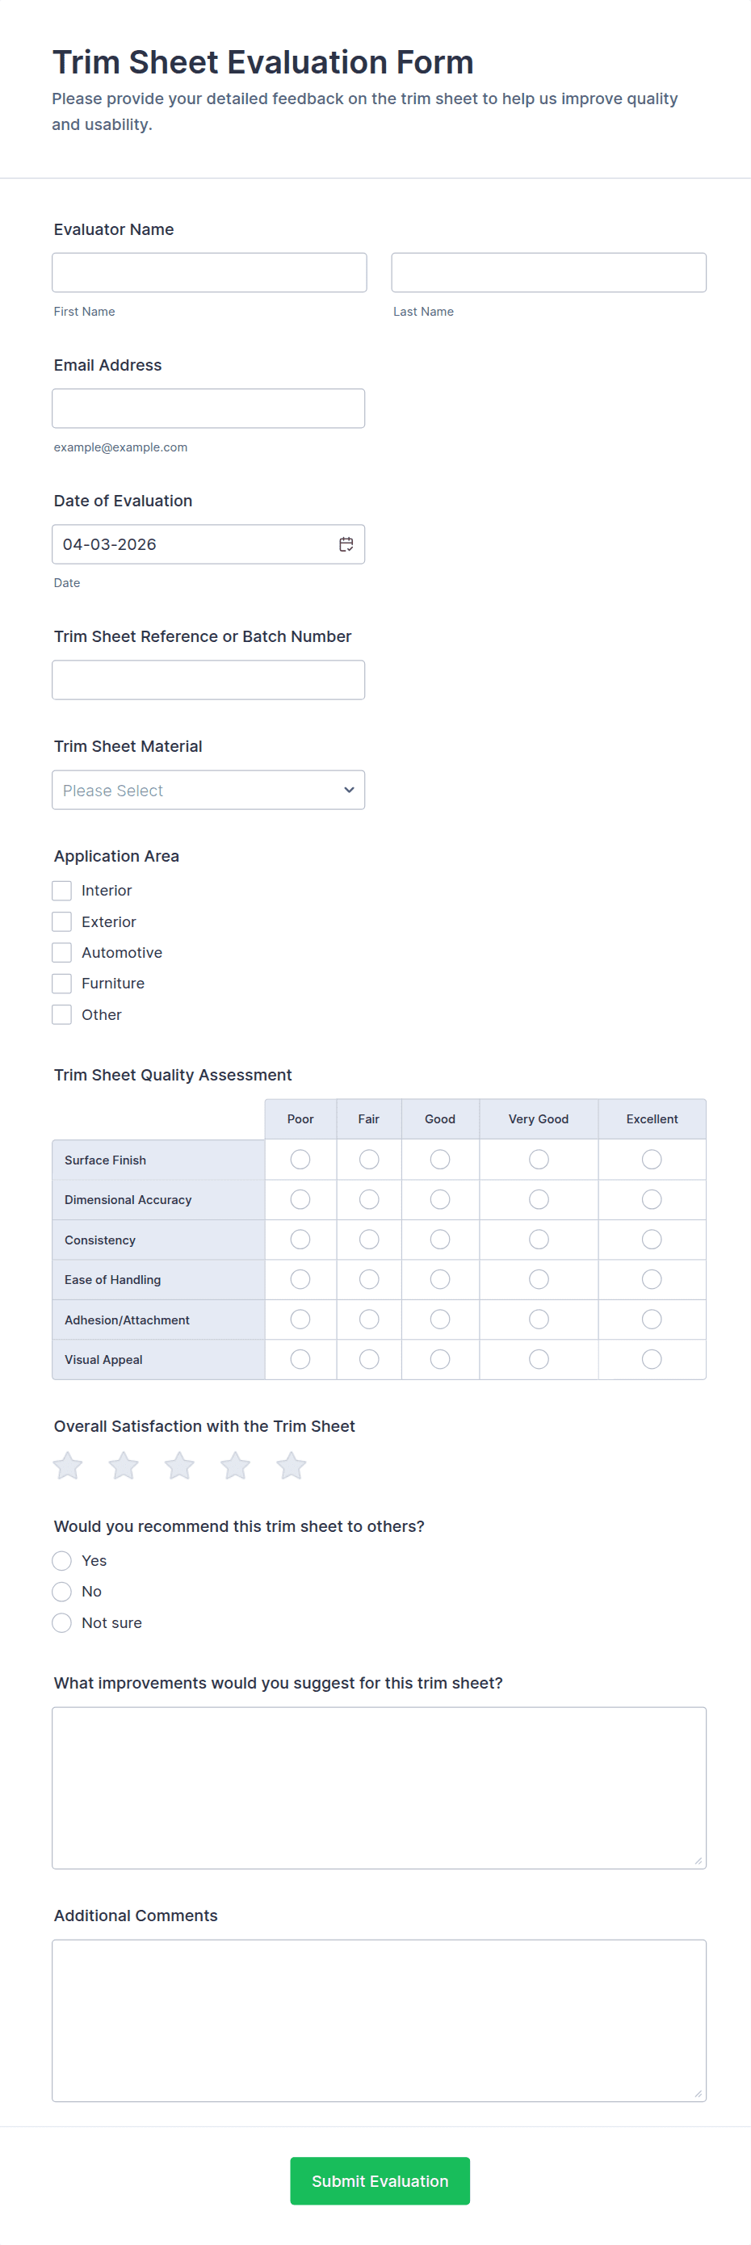Mark Dimensional Accuracy as Good
Image resolution: width=751 pixels, height=2245 pixels.
(440, 1200)
